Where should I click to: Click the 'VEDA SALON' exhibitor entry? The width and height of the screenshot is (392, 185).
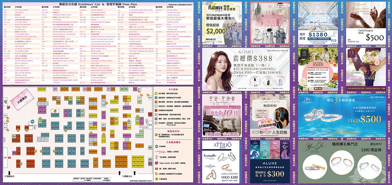pyautogui.click(x=19, y=13)
